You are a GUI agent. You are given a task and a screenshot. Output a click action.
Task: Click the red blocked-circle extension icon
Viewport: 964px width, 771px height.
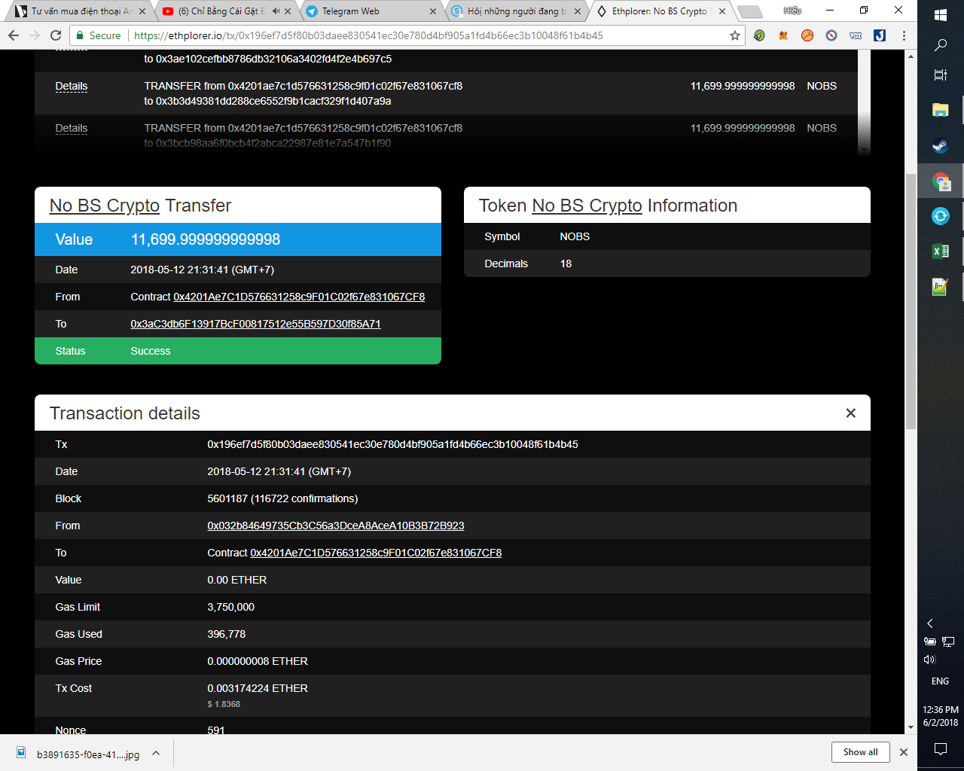pos(831,35)
